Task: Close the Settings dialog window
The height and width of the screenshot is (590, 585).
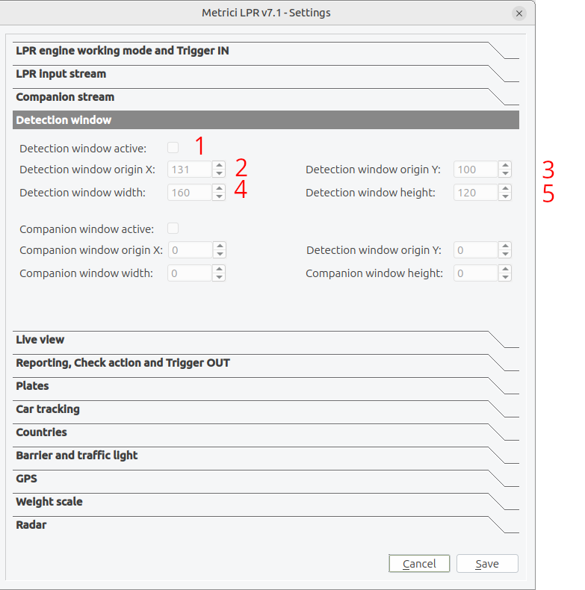Action: [519, 13]
